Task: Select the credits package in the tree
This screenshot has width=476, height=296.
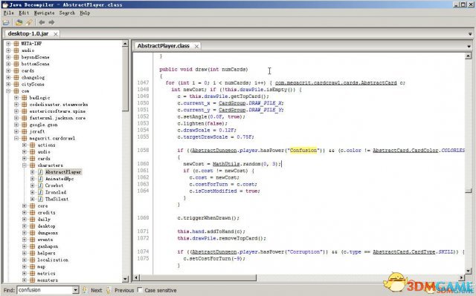Action: 46,212
